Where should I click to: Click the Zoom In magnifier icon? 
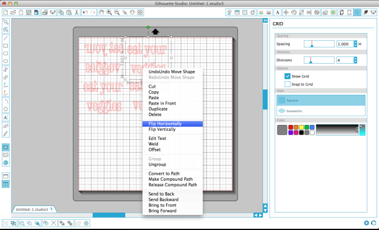[109, 12]
